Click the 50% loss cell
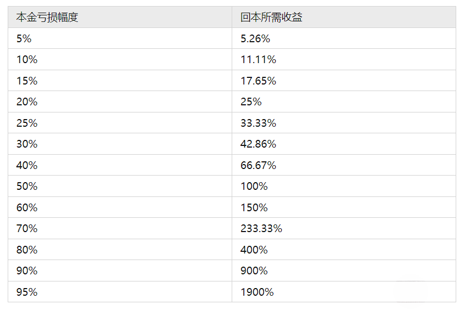Viewport: 465px width, 310px height. pyautogui.click(x=27, y=187)
